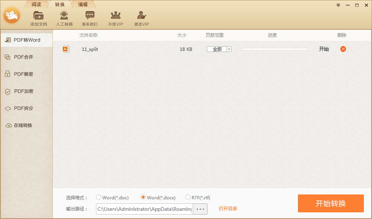Remove 11_split with the red delete icon

(x=343, y=49)
